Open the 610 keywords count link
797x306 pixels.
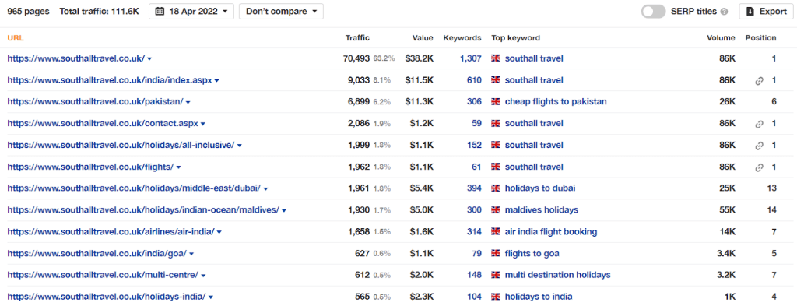pyautogui.click(x=474, y=80)
